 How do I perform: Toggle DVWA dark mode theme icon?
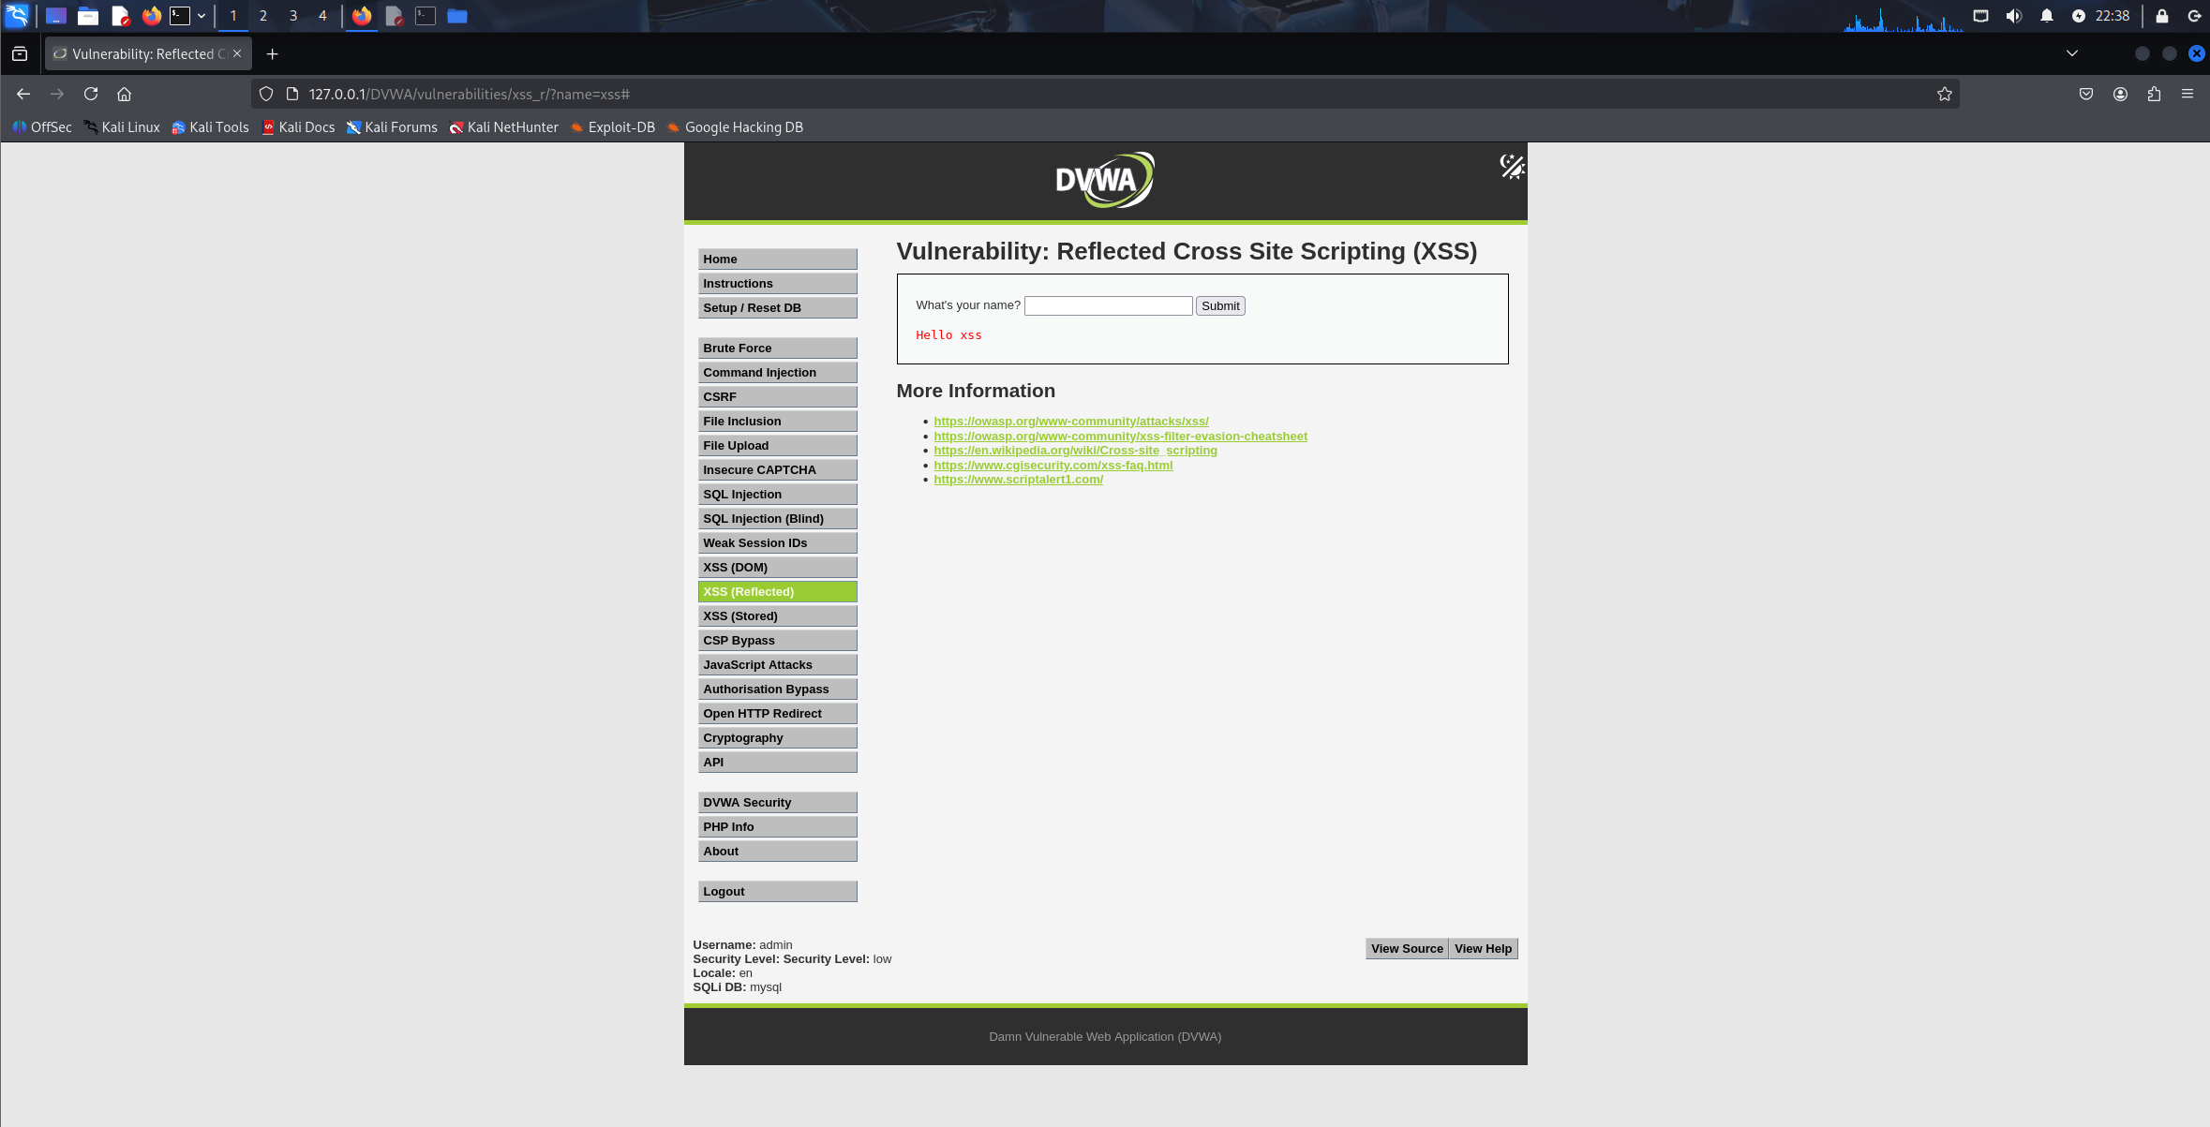[x=1511, y=167]
